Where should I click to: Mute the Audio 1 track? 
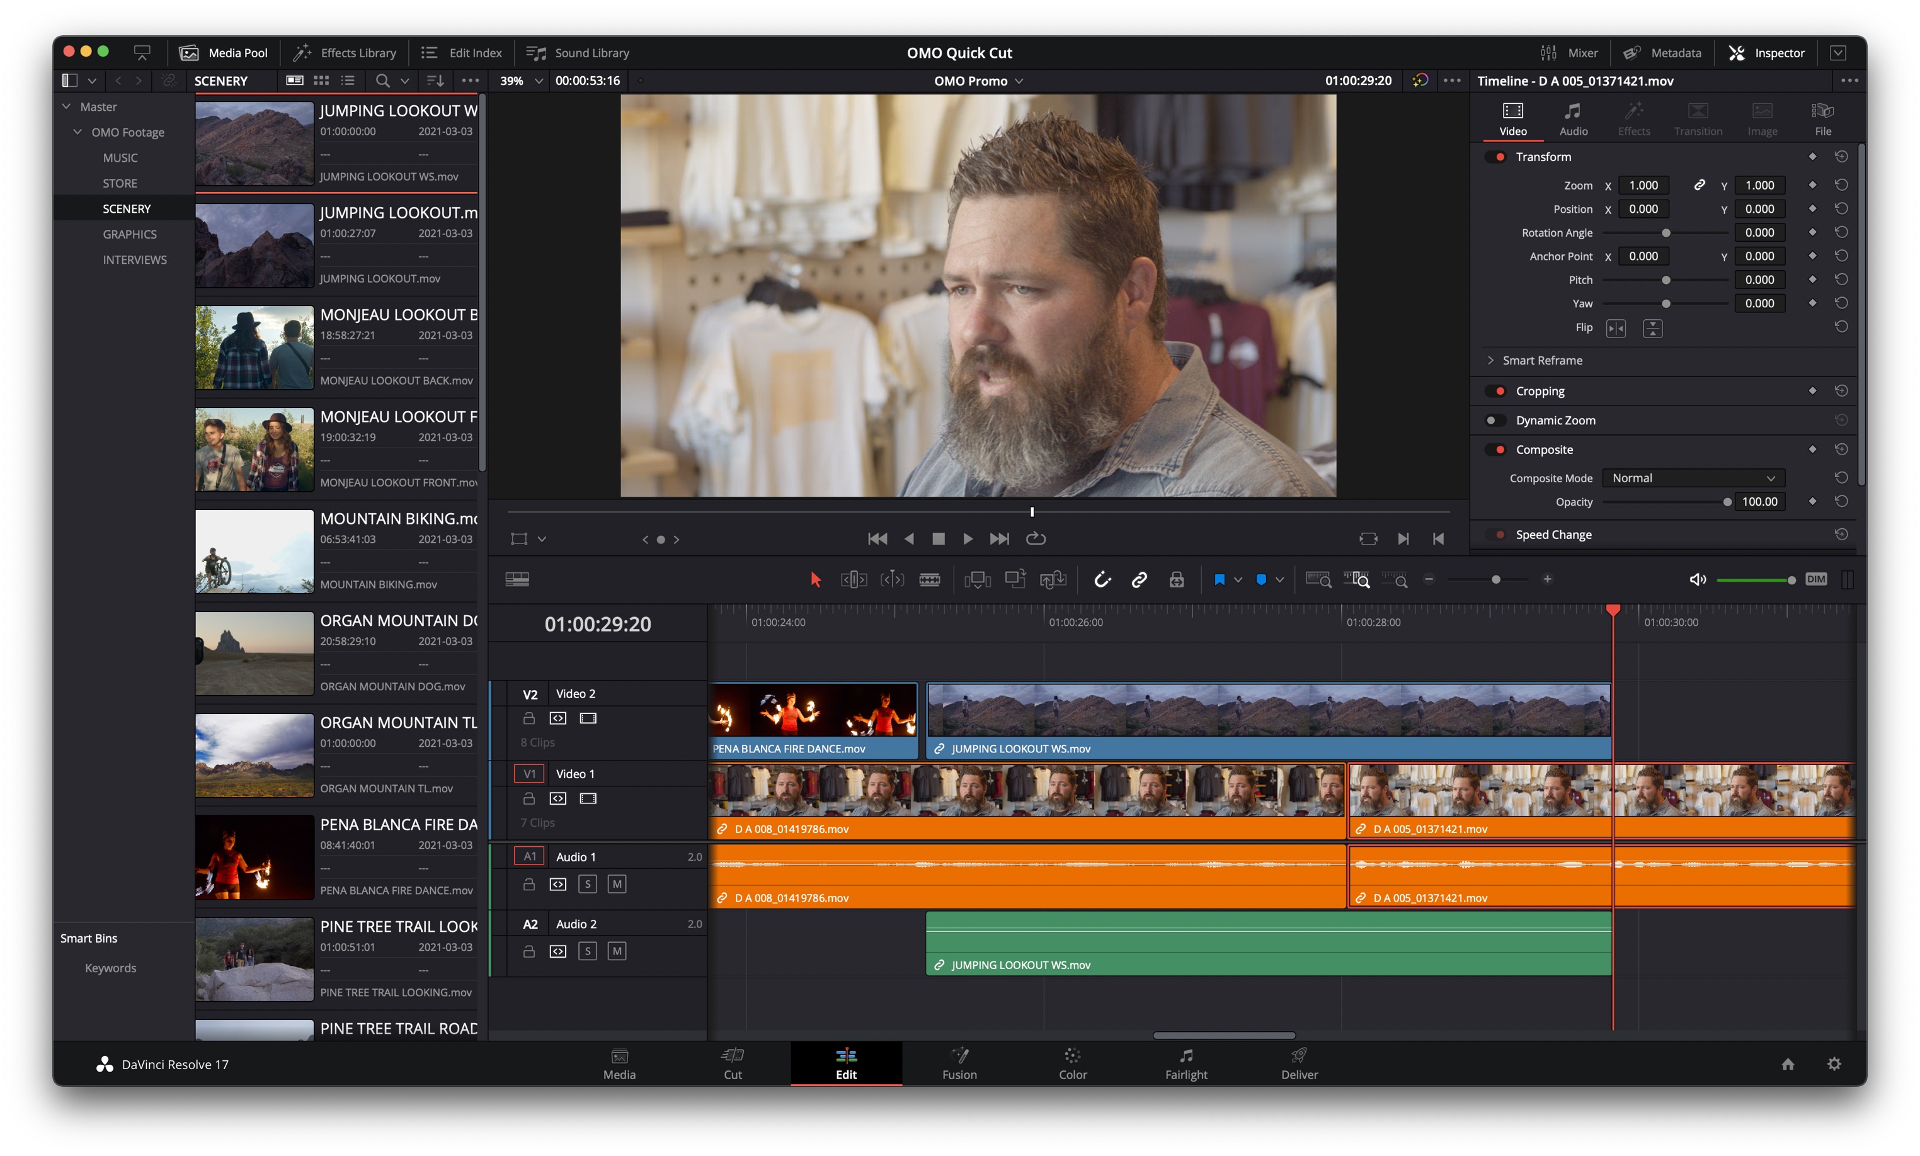(616, 884)
